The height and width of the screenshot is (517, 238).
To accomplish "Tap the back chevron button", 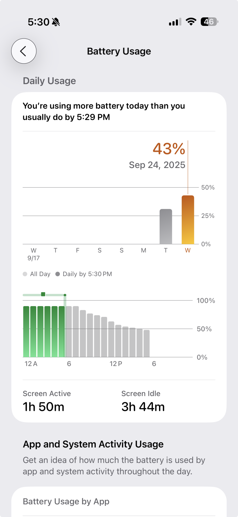I will 24,51.
